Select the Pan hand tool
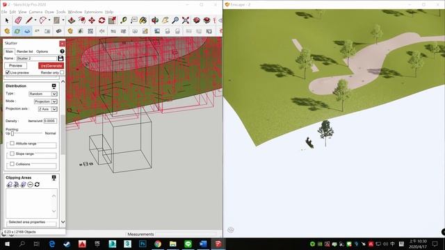This screenshot has width=445, height=250. click(165, 20)
